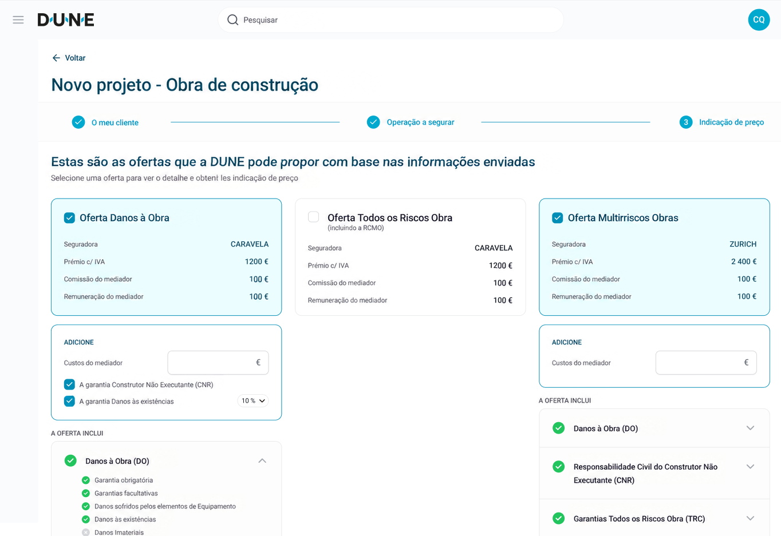Viewport: 781px width, 536px height.
Task: Toggle A garantia Danos às existências checkbox
Action: 69,401
